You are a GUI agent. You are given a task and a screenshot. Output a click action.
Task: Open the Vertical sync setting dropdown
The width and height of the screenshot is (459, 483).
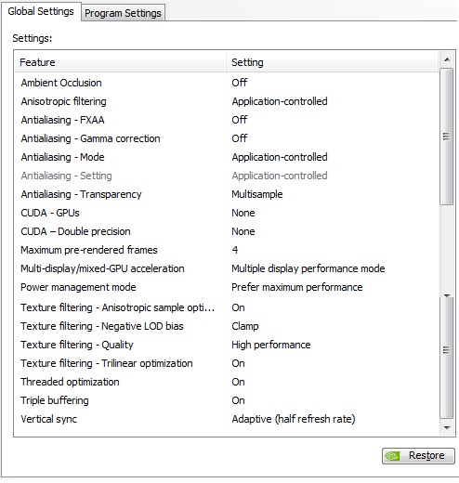click(294, 419)
